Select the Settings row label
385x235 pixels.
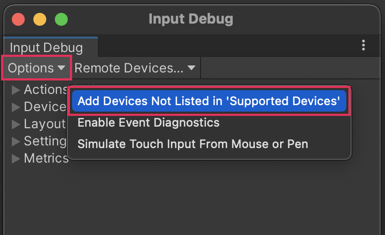(45, 141)
